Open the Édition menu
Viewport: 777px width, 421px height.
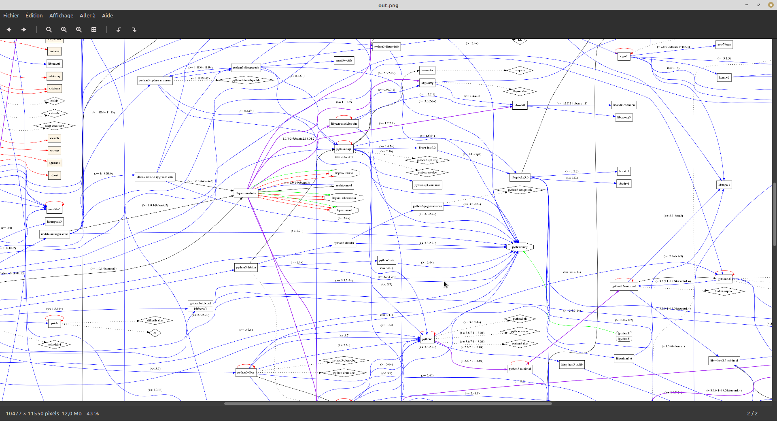(x=34, y=15)
